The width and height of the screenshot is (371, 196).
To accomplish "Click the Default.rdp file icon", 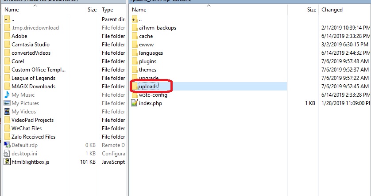I will 7,145.
